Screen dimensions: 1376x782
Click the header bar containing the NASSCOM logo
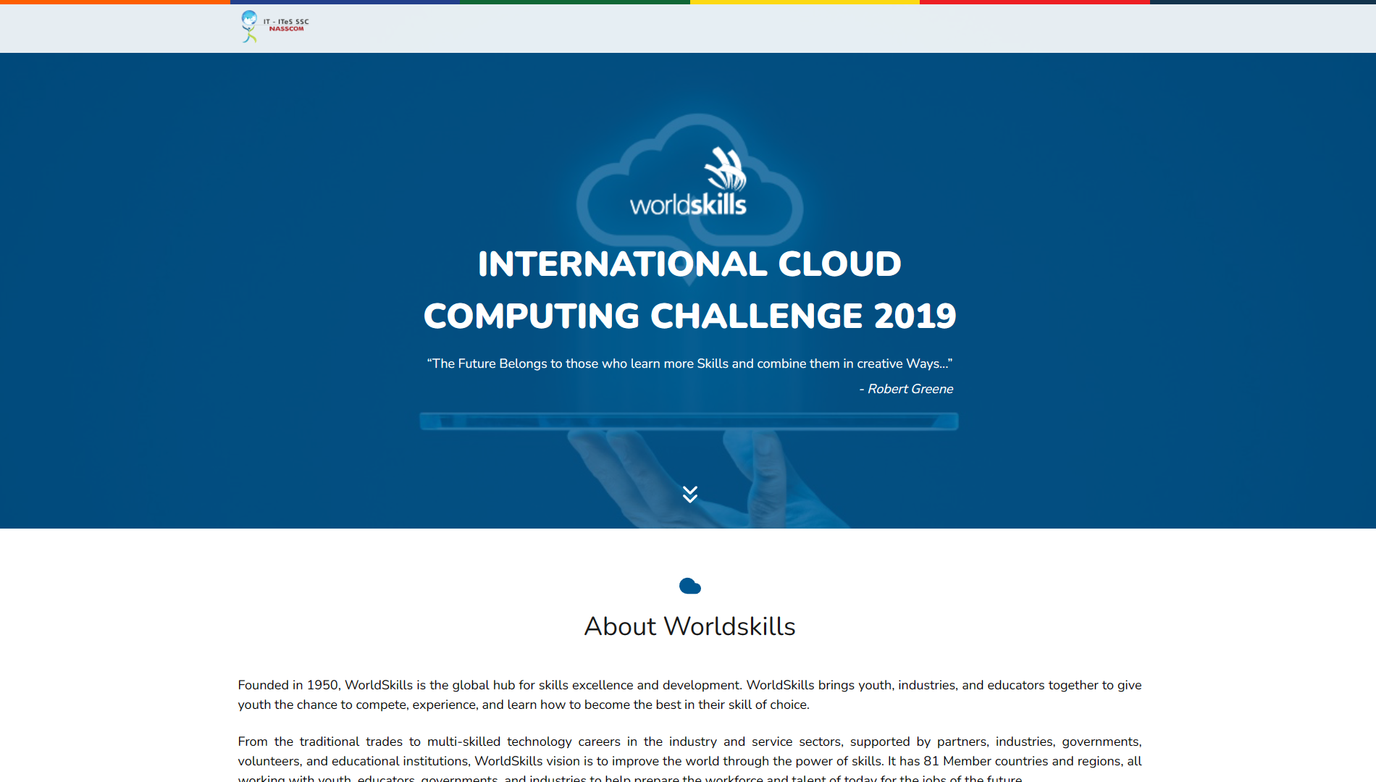(x=688, y=29)
